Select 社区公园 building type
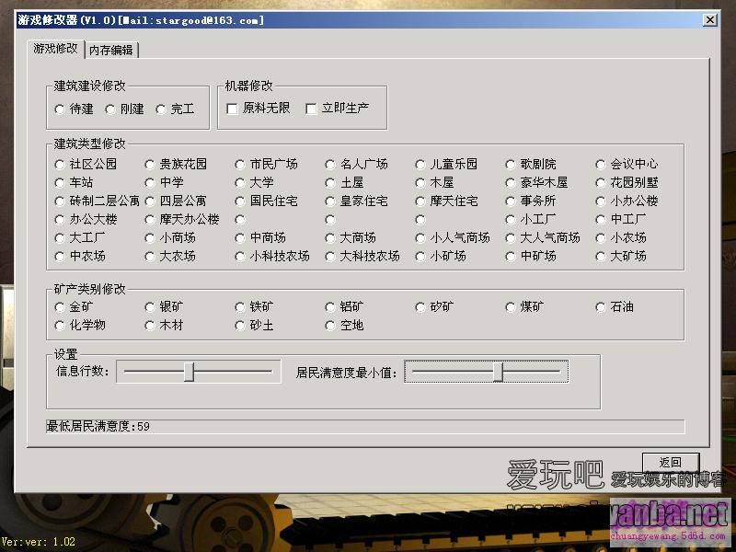 click(61, 165)
